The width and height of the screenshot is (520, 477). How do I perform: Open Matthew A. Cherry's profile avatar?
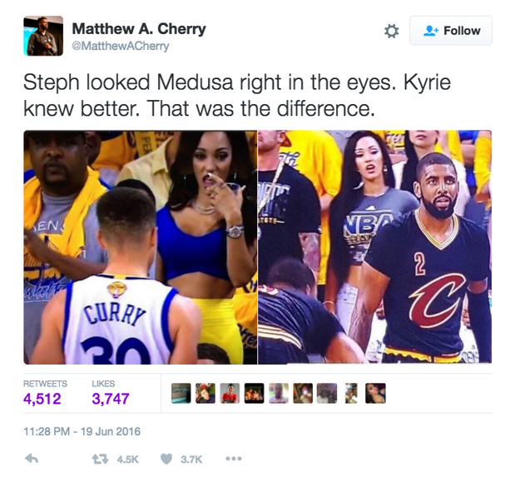coord(43,36)
